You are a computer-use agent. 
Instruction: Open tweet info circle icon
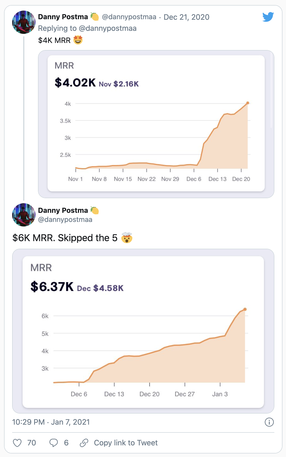[x=269, y=422]
